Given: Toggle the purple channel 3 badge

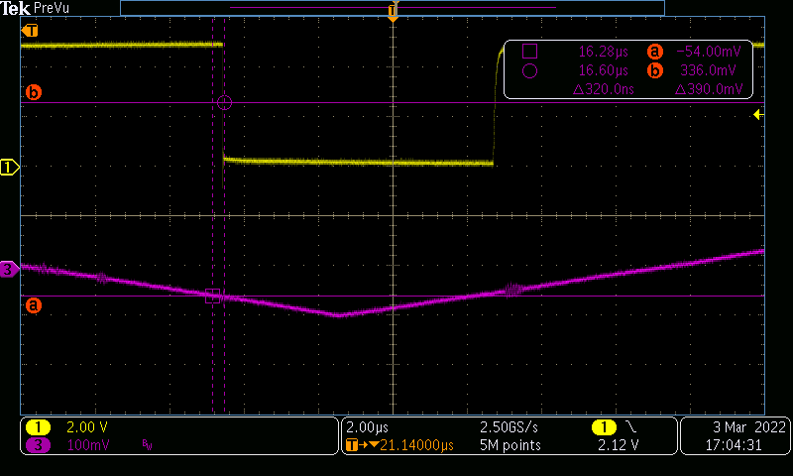Looking at the screenshot, I should tap(38, 445).
